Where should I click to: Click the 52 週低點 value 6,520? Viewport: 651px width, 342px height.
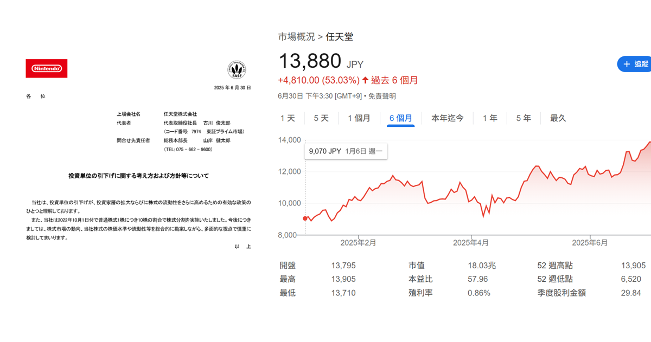point(630,279)
